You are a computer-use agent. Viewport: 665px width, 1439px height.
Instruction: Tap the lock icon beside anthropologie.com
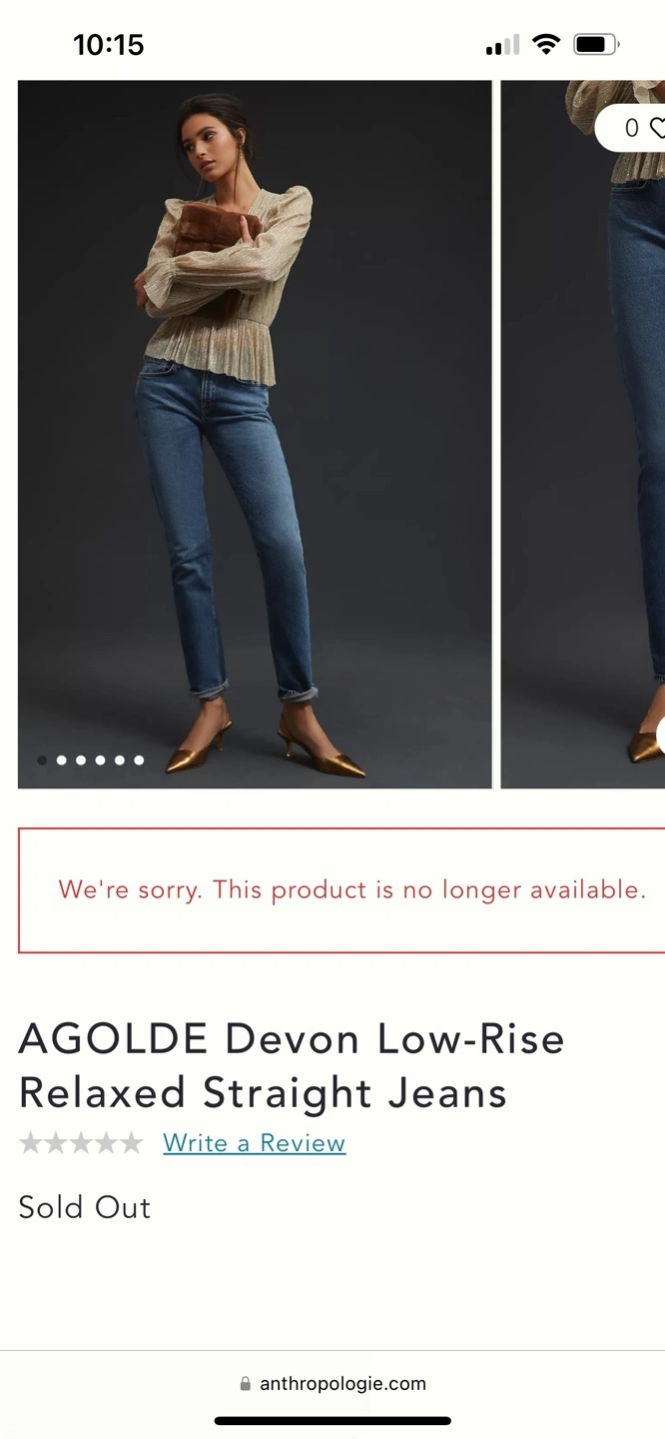click(x=246, y=1384)
